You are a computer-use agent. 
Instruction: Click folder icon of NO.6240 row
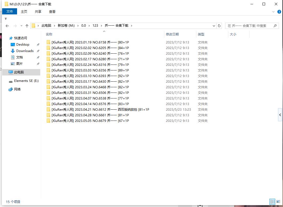48,53
